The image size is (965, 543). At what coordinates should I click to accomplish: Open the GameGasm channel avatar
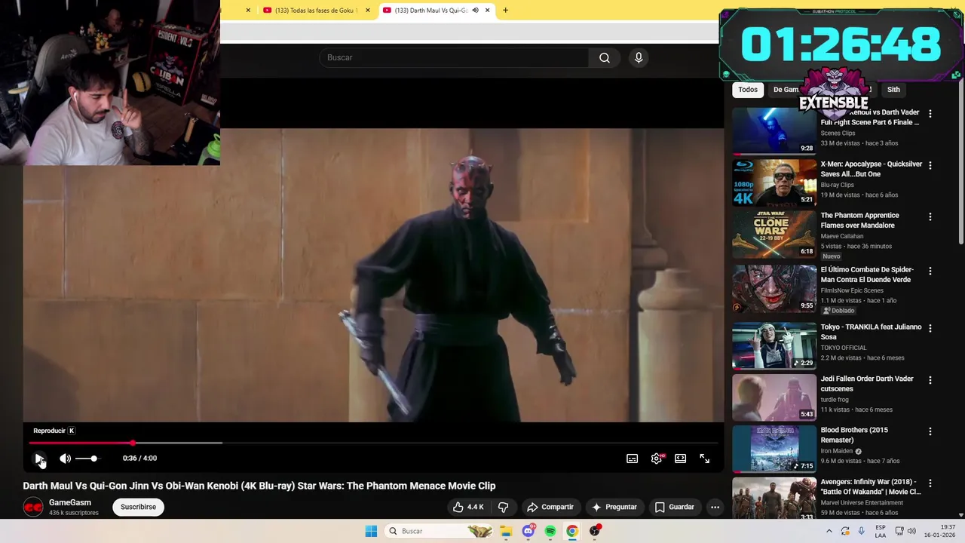point(32,508)
